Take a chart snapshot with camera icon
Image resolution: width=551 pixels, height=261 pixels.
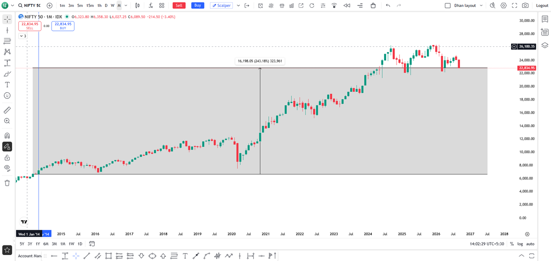pyautogui.click(x=525, y=6)
